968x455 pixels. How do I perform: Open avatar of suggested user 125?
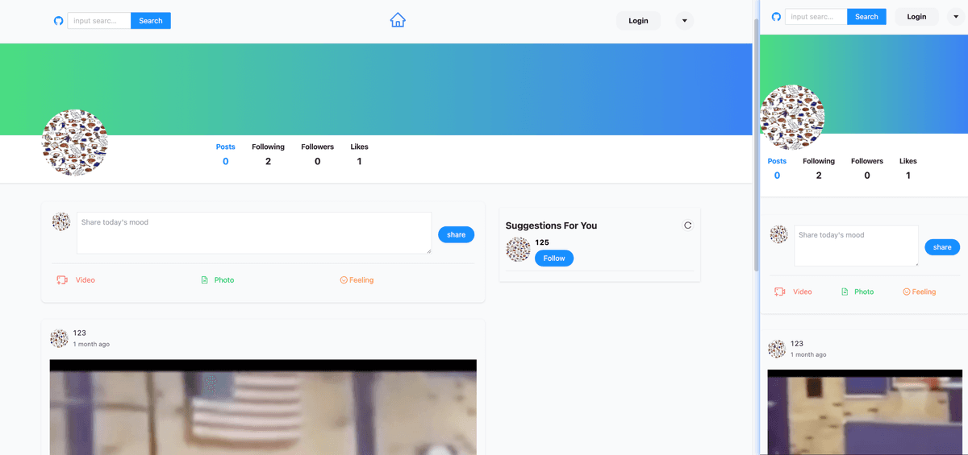(x=518, y=250)
